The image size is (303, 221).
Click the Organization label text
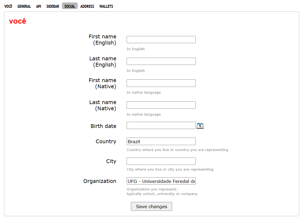coord(100,181)
